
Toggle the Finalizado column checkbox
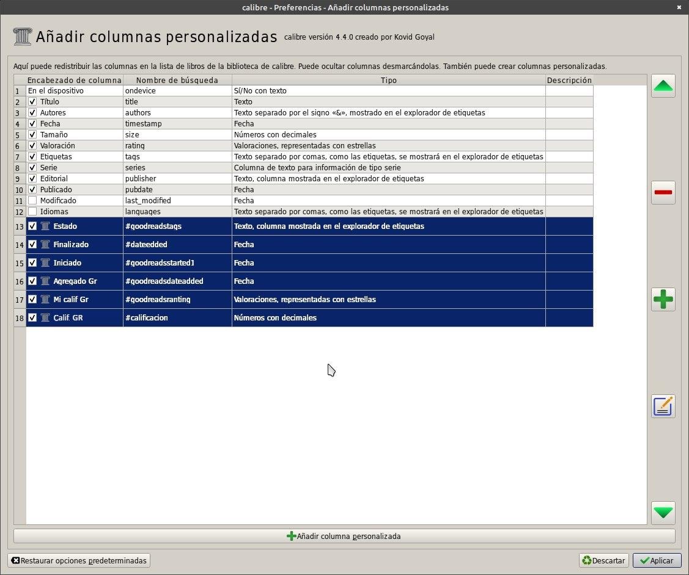(32, 244)
